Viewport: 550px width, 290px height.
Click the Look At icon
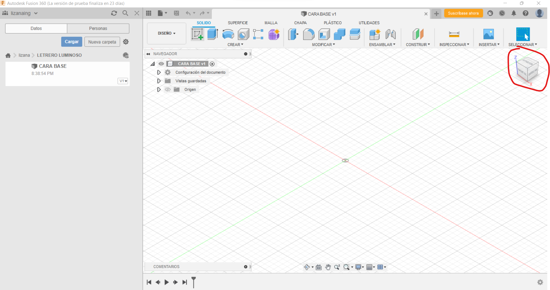tap(319, 267)
